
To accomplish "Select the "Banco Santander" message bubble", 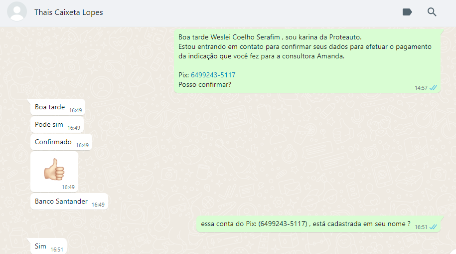I will point(69,201).
